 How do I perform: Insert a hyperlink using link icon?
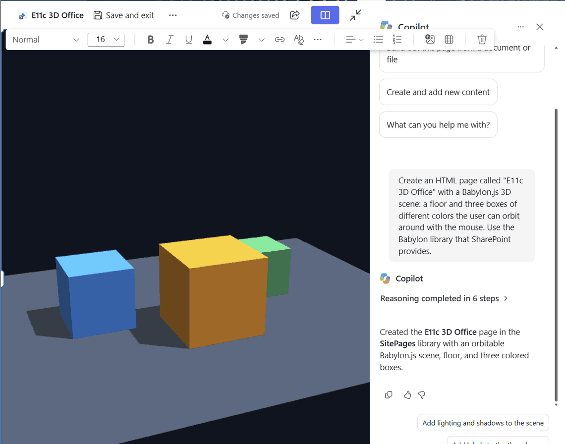[280, 40]
